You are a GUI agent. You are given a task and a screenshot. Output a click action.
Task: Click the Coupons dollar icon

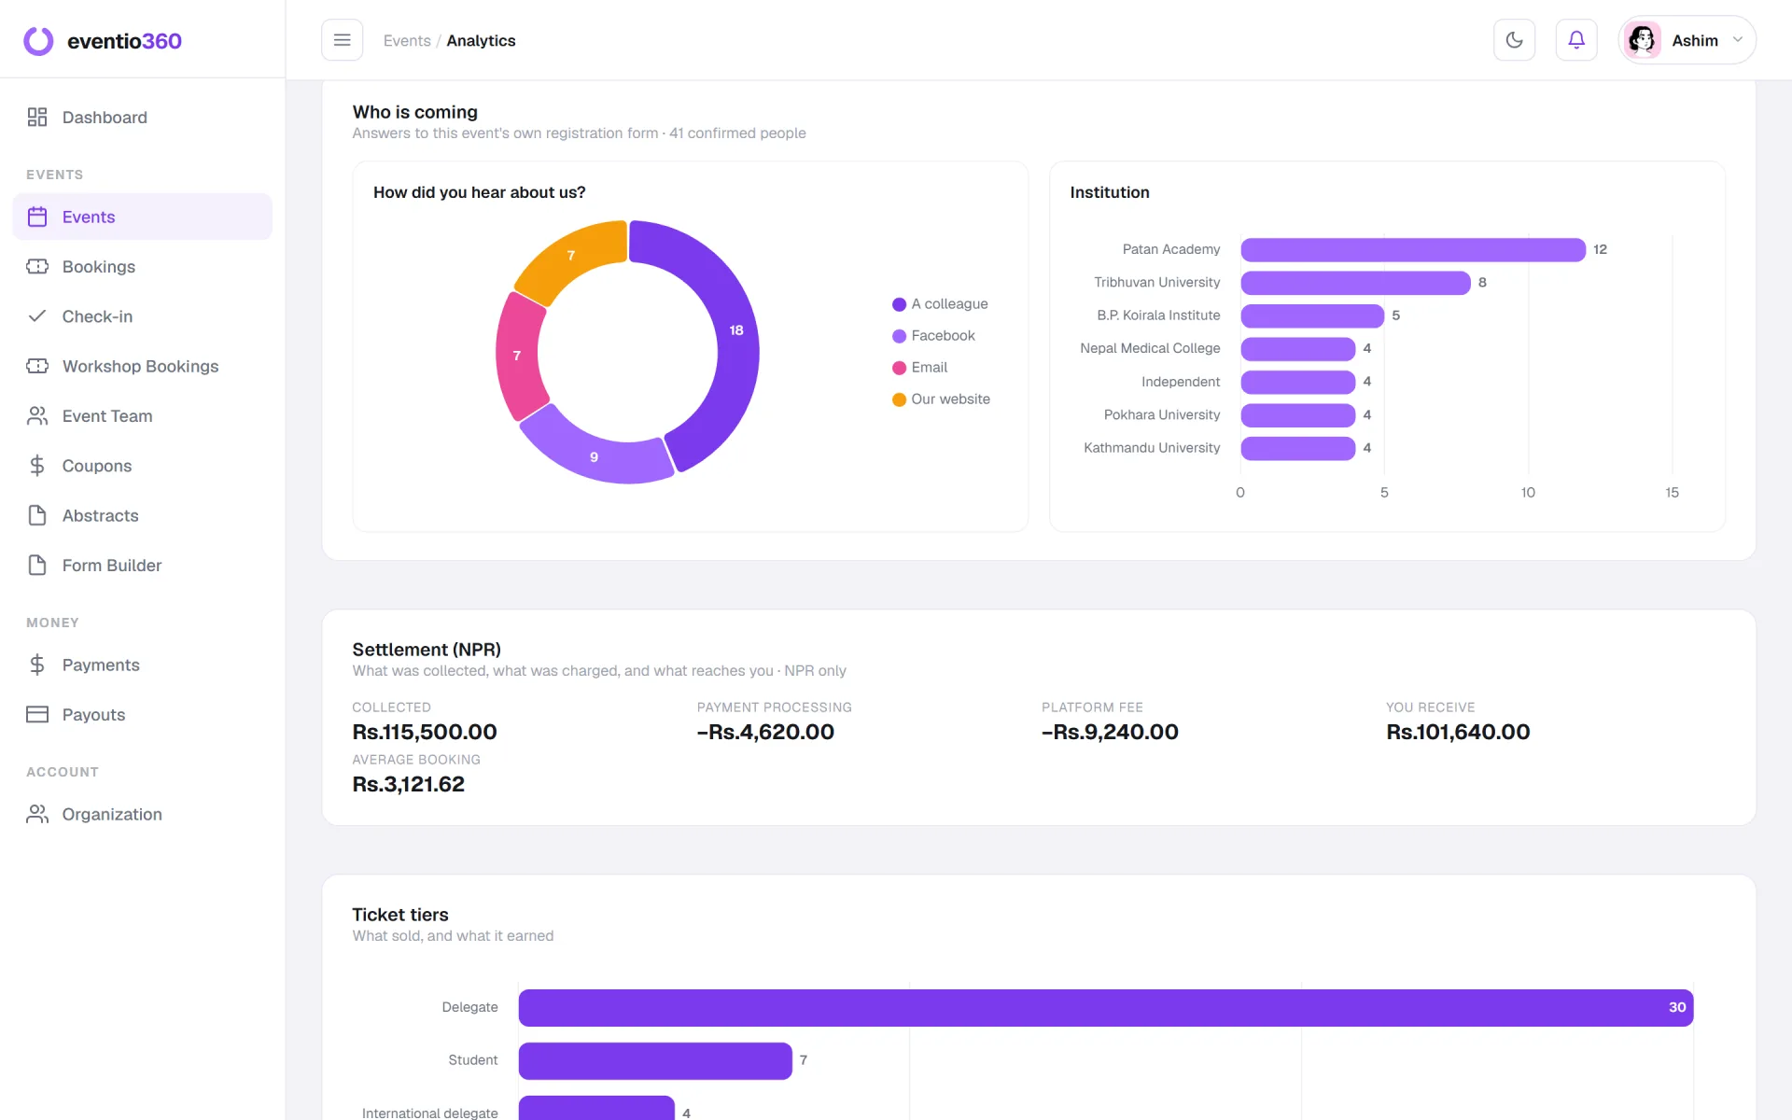pos(37,466)
